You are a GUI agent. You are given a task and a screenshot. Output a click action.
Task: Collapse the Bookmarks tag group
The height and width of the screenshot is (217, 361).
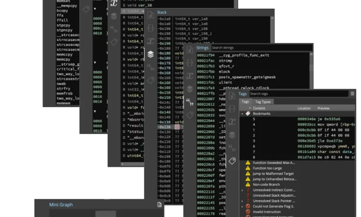click(242, 113)
